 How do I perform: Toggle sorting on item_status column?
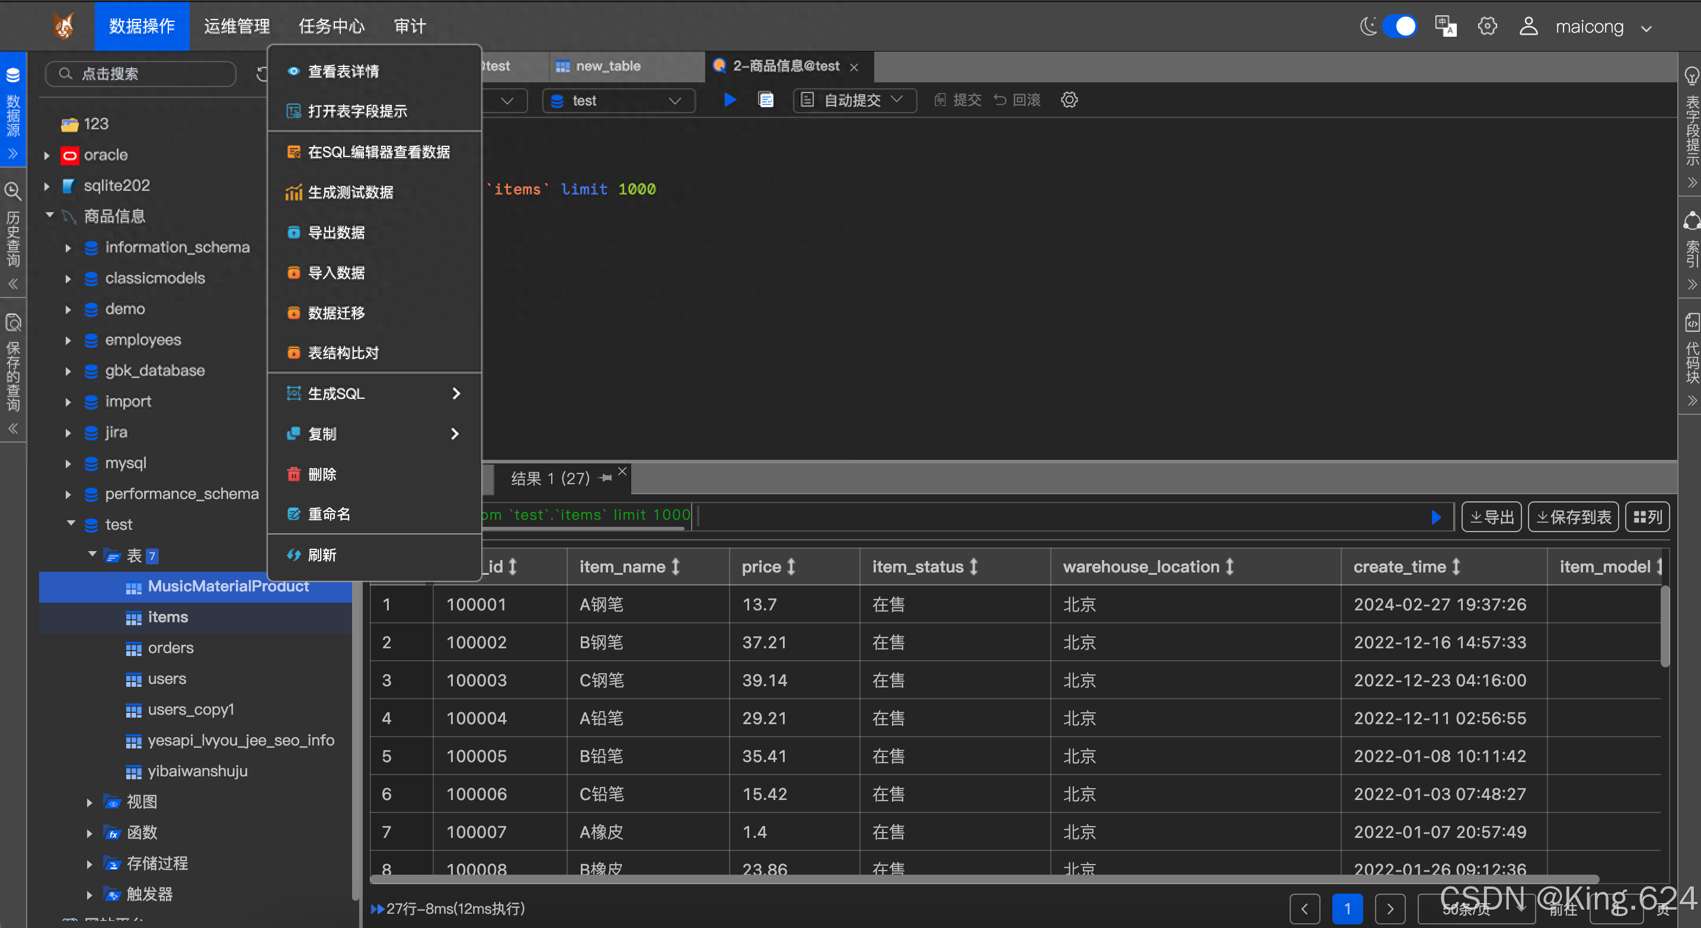(973, 567)
